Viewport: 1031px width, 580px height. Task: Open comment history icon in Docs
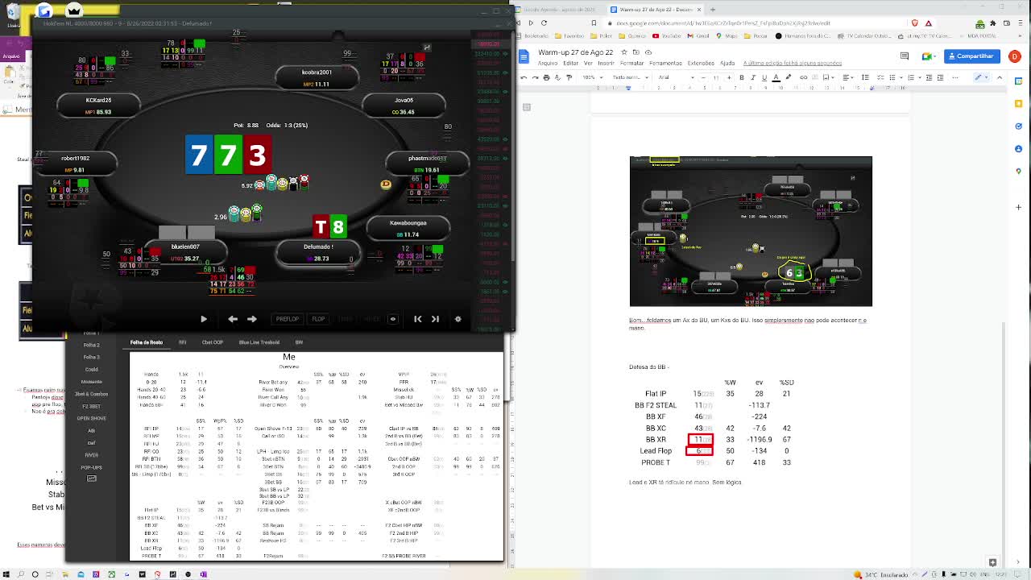pos(905,56)
